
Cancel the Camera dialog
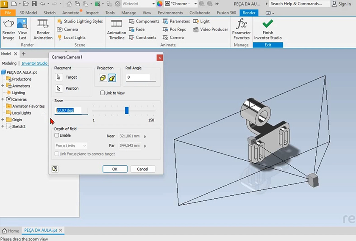coord(142,169)
